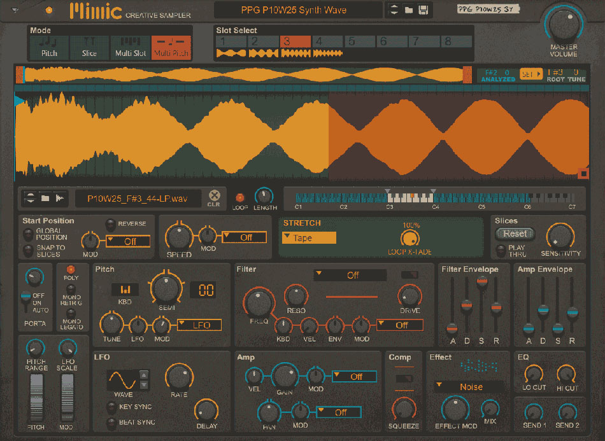Open Pan mod source dropdown

[x=339, y=412]
